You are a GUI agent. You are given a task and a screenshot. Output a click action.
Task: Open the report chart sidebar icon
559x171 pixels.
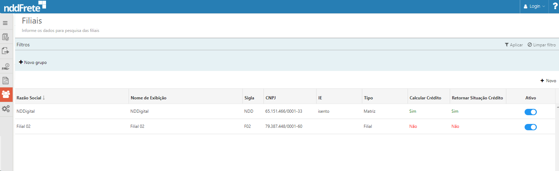(6, 80)
